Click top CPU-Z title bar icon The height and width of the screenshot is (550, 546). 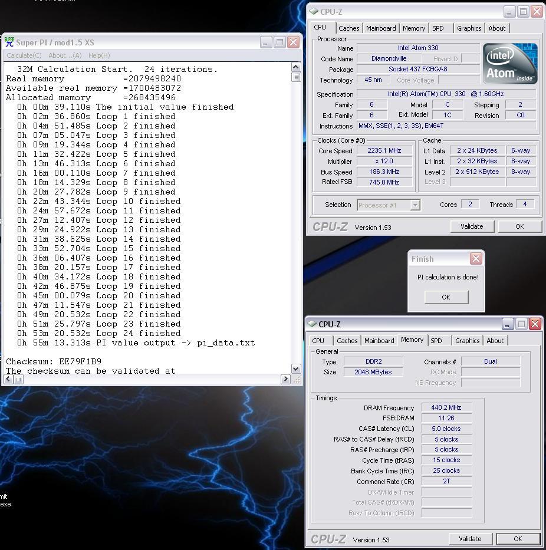314,12
